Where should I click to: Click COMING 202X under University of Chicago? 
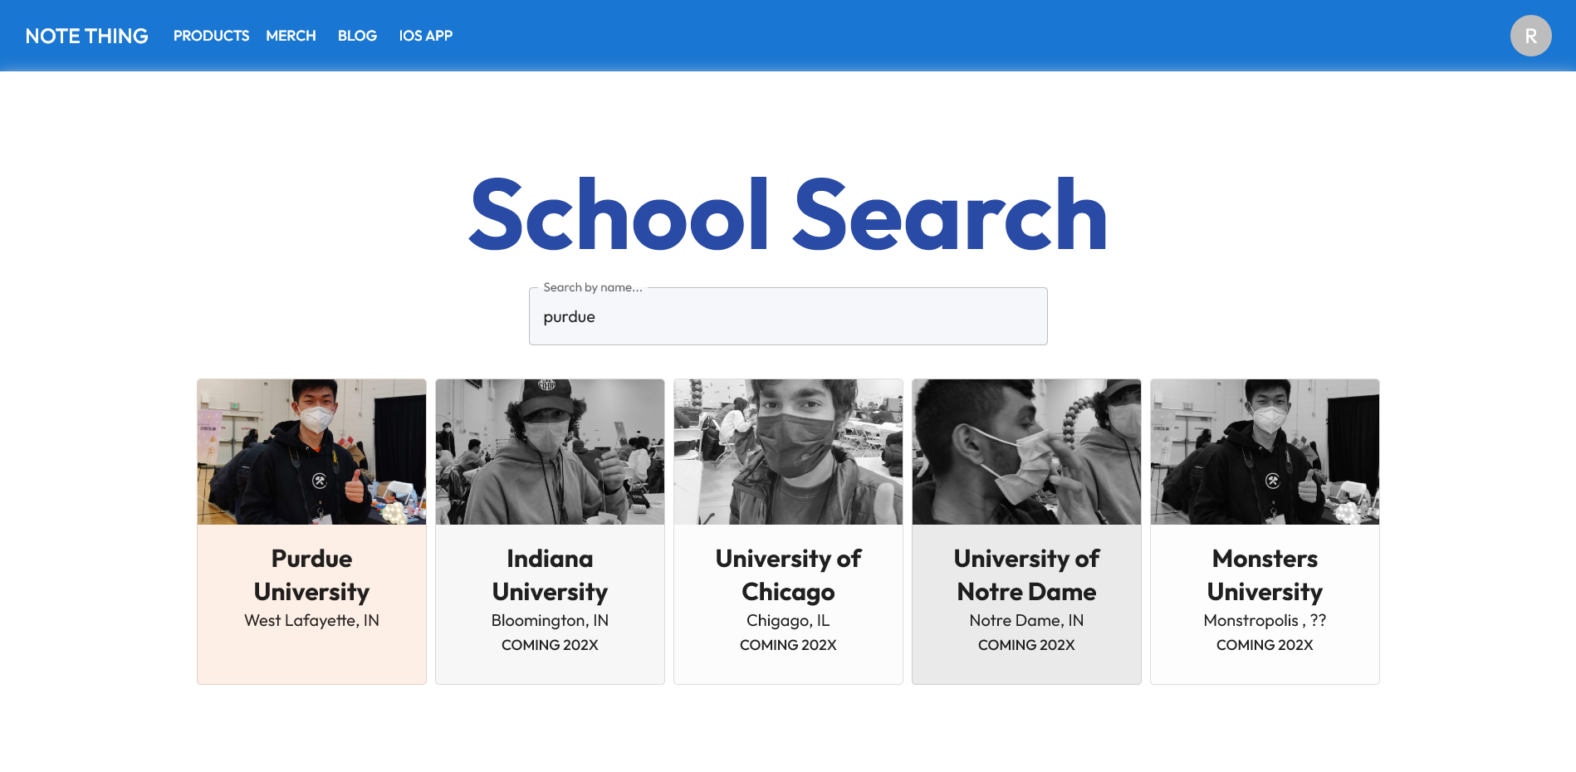(x=788, y=645)
